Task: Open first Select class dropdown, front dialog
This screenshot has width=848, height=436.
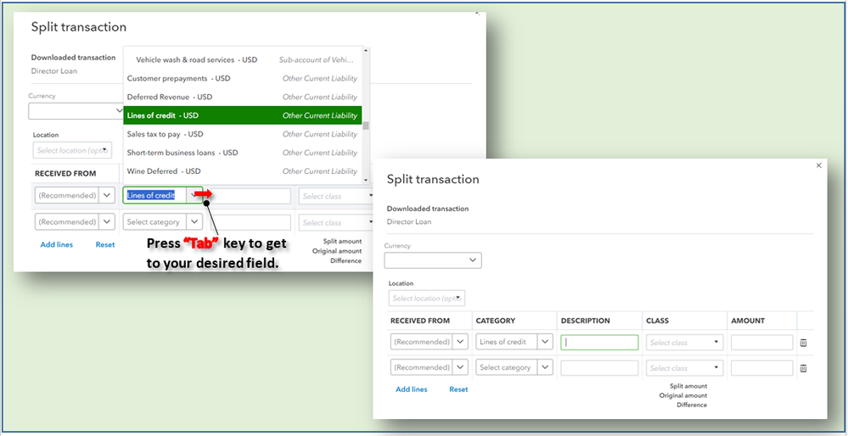Action: [x=685, y=343]
